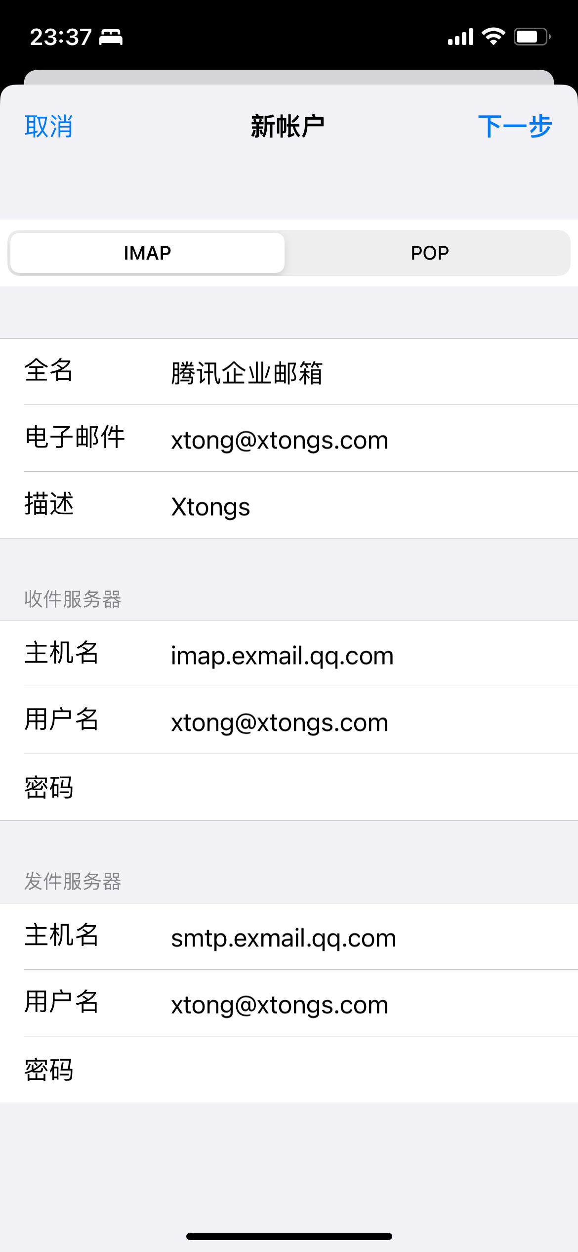Tap the home indicator bar

(x=289, y=1236)
